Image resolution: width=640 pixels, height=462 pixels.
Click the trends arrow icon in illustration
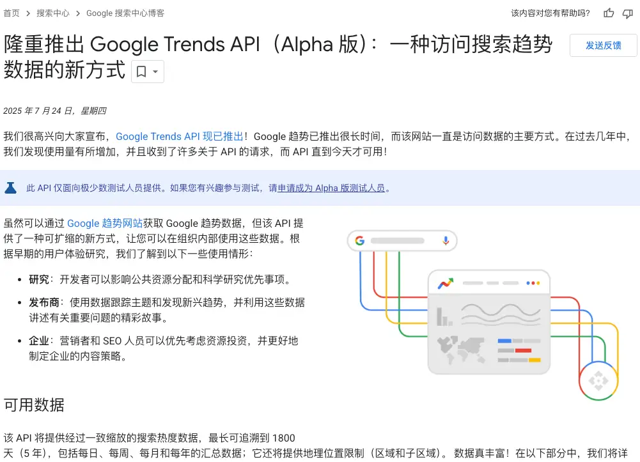pos(445,283)
